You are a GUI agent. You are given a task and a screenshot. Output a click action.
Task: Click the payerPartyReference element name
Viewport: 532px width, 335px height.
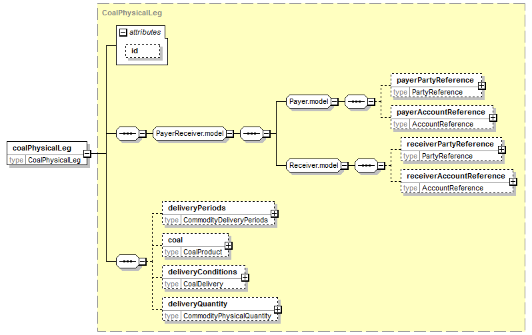point(435,81)
